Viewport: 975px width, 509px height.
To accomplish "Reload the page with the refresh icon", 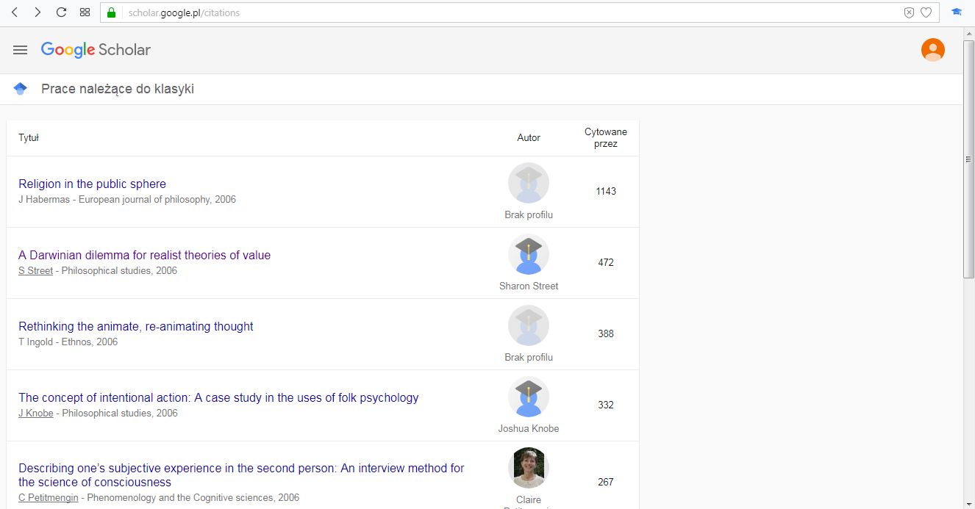I will tap(61, 12).
